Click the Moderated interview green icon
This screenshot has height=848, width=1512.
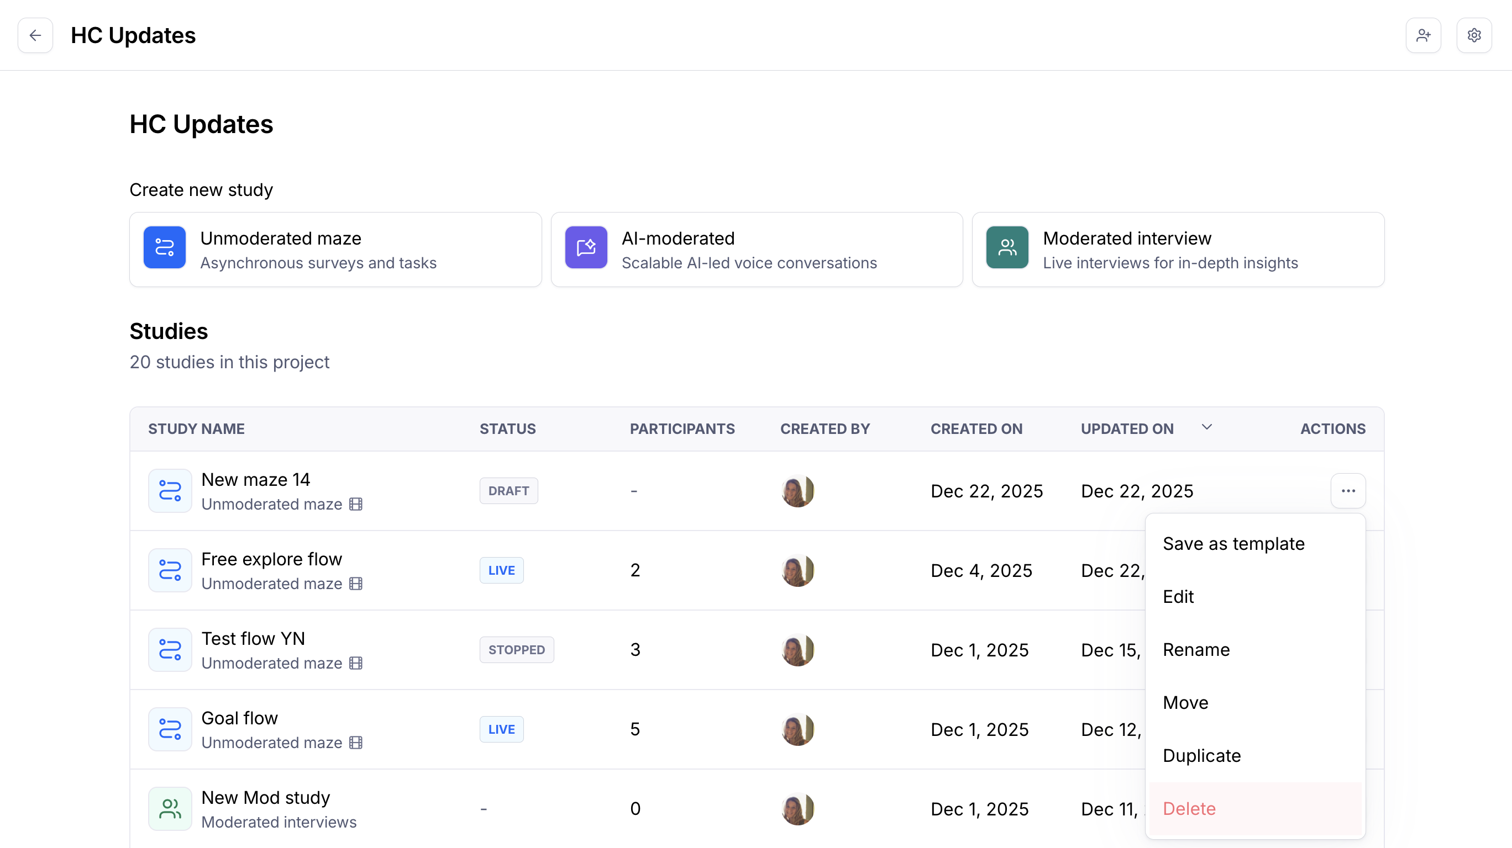coord(1007,247)
